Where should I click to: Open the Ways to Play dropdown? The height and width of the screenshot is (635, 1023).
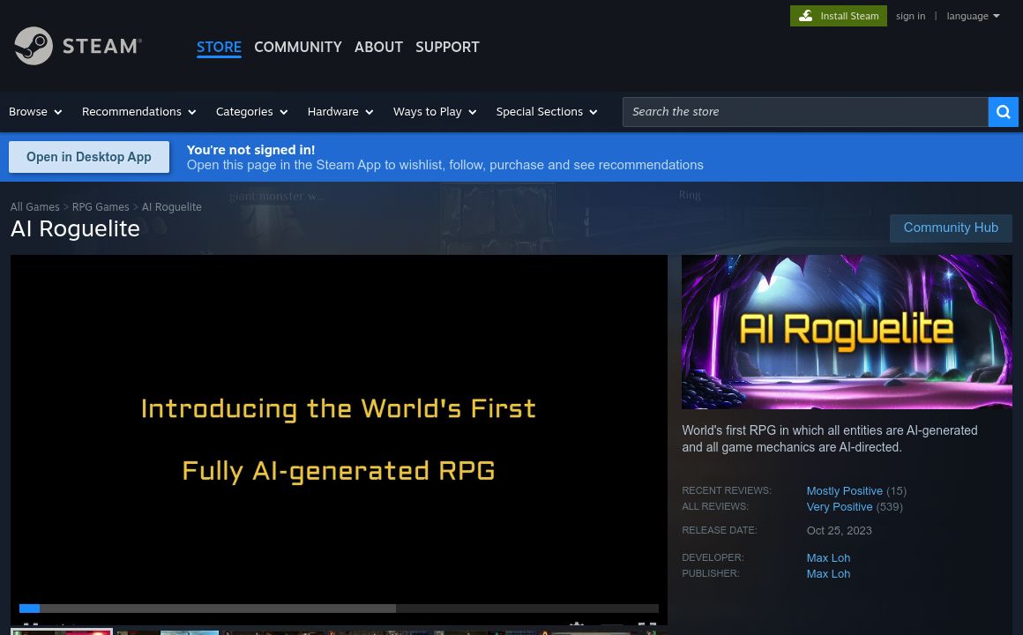click(x=434, y=112)
